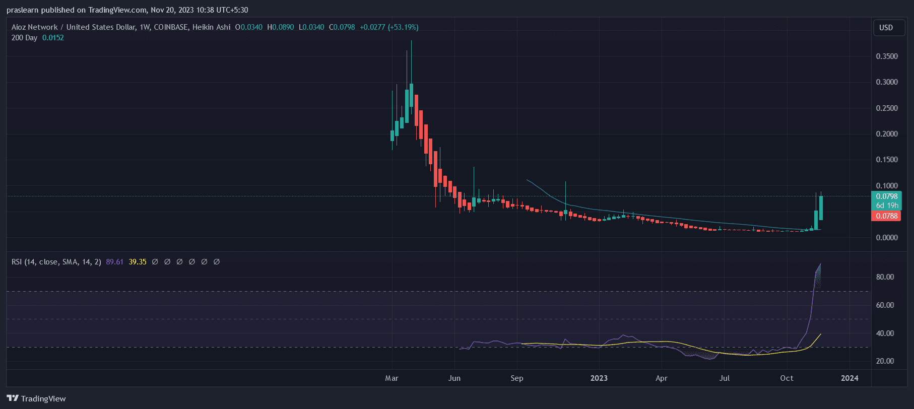Click the latest green weekly candle
This screenshot has width=914, height=409.
(821, 208)
